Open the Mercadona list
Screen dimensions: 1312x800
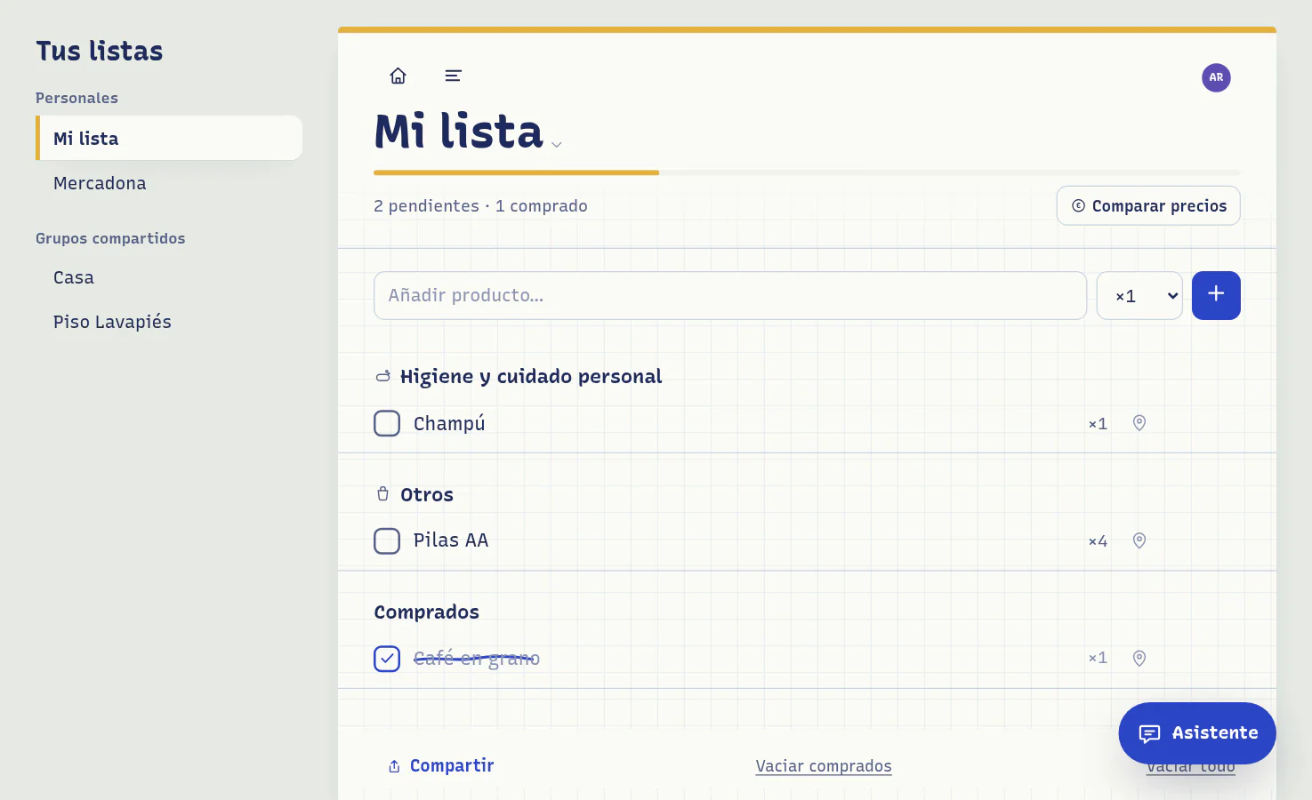169,183
